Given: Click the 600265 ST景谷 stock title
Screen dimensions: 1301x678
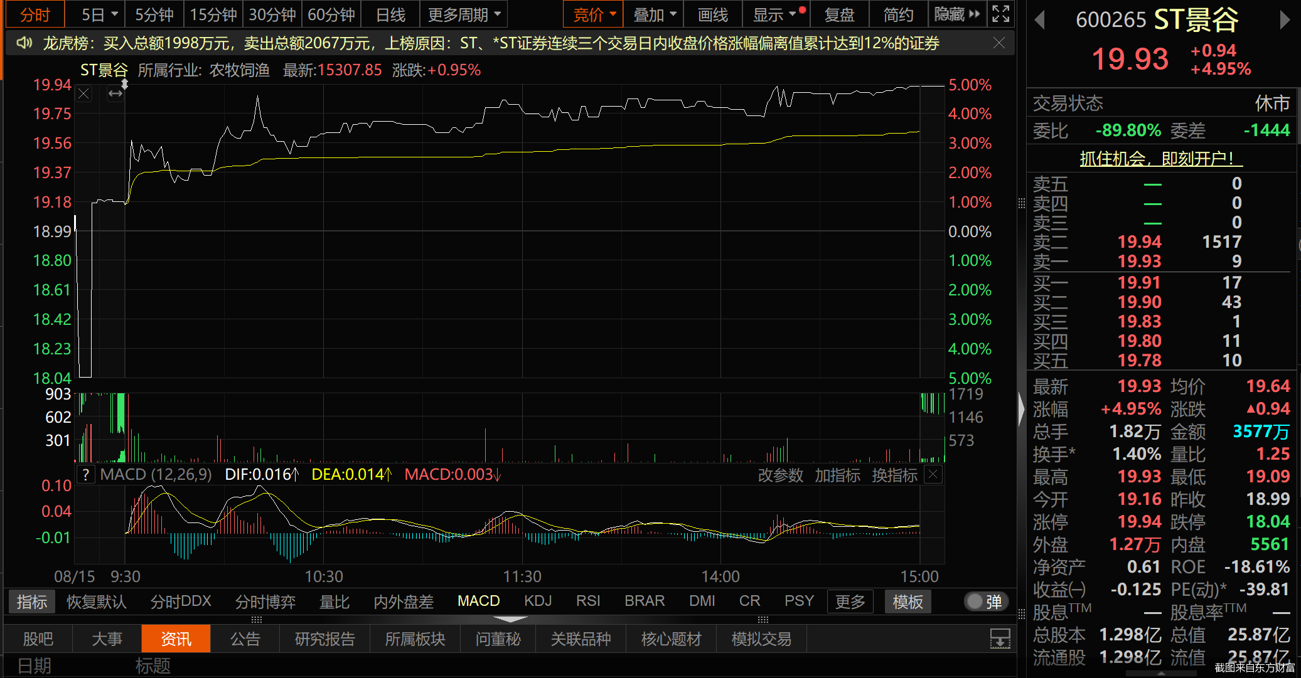Looking at the screenshot, I should 1157,19.
